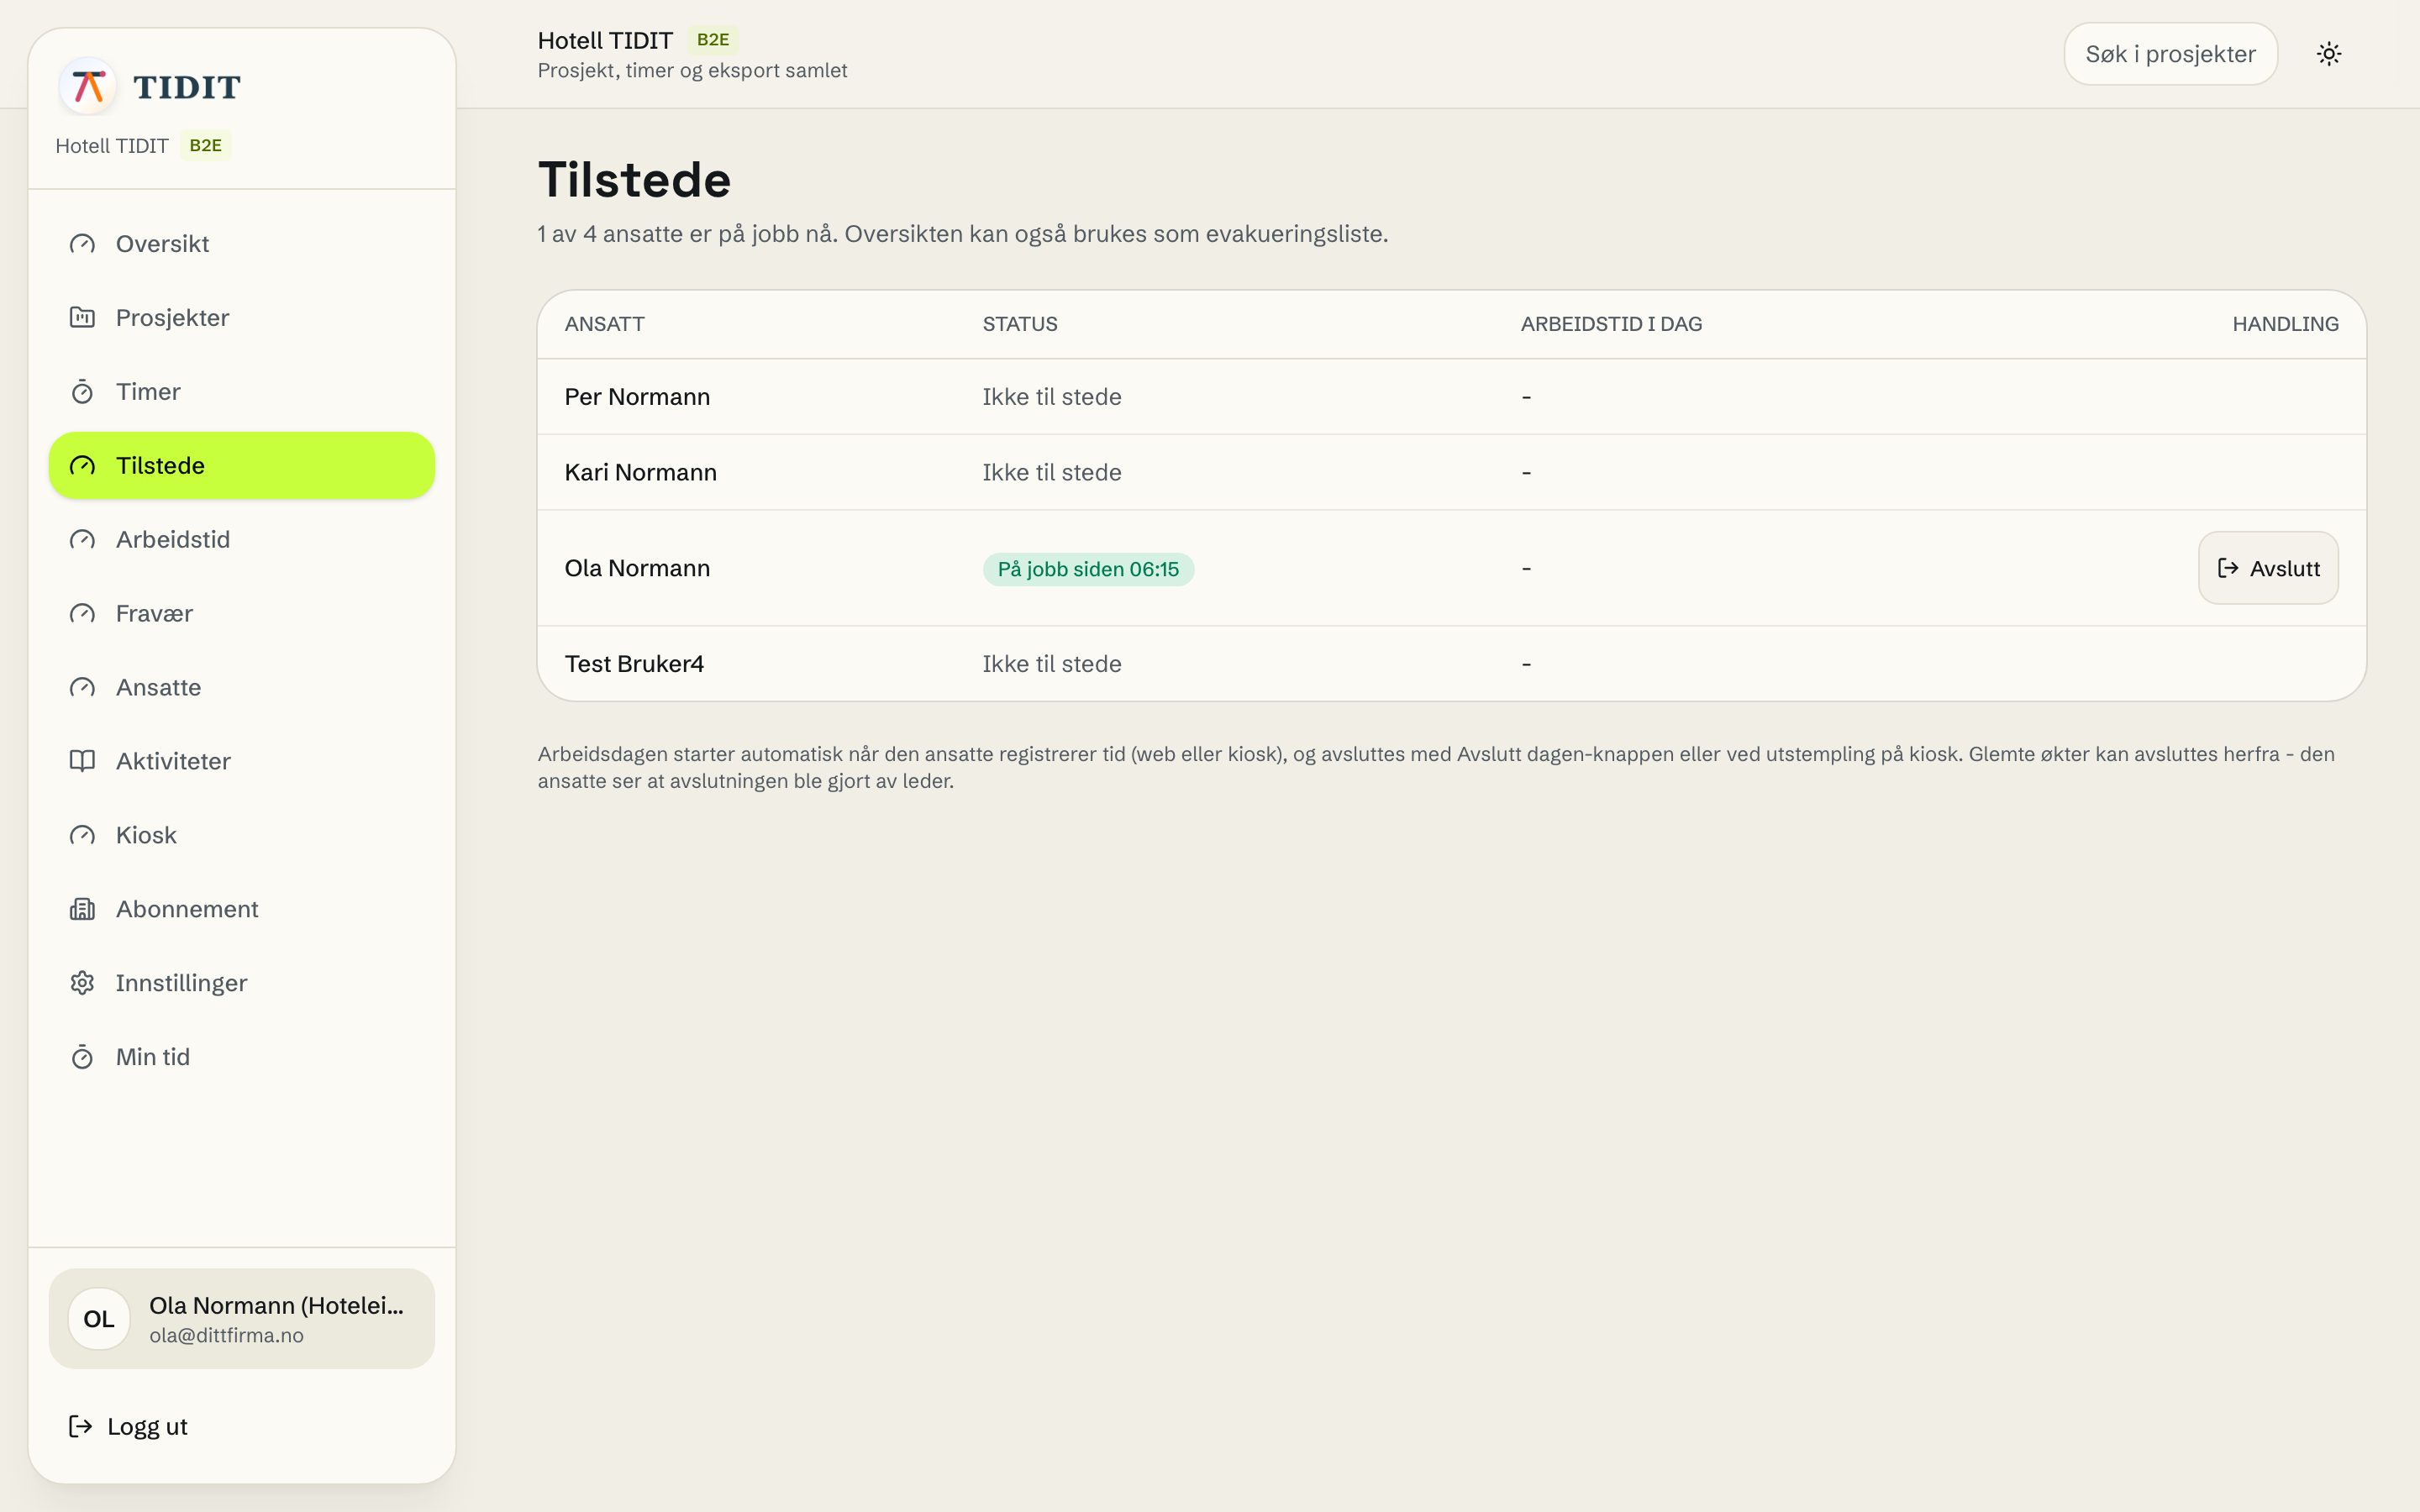Click the Tilstede page heading
2420x1512 pixels.
635,180
